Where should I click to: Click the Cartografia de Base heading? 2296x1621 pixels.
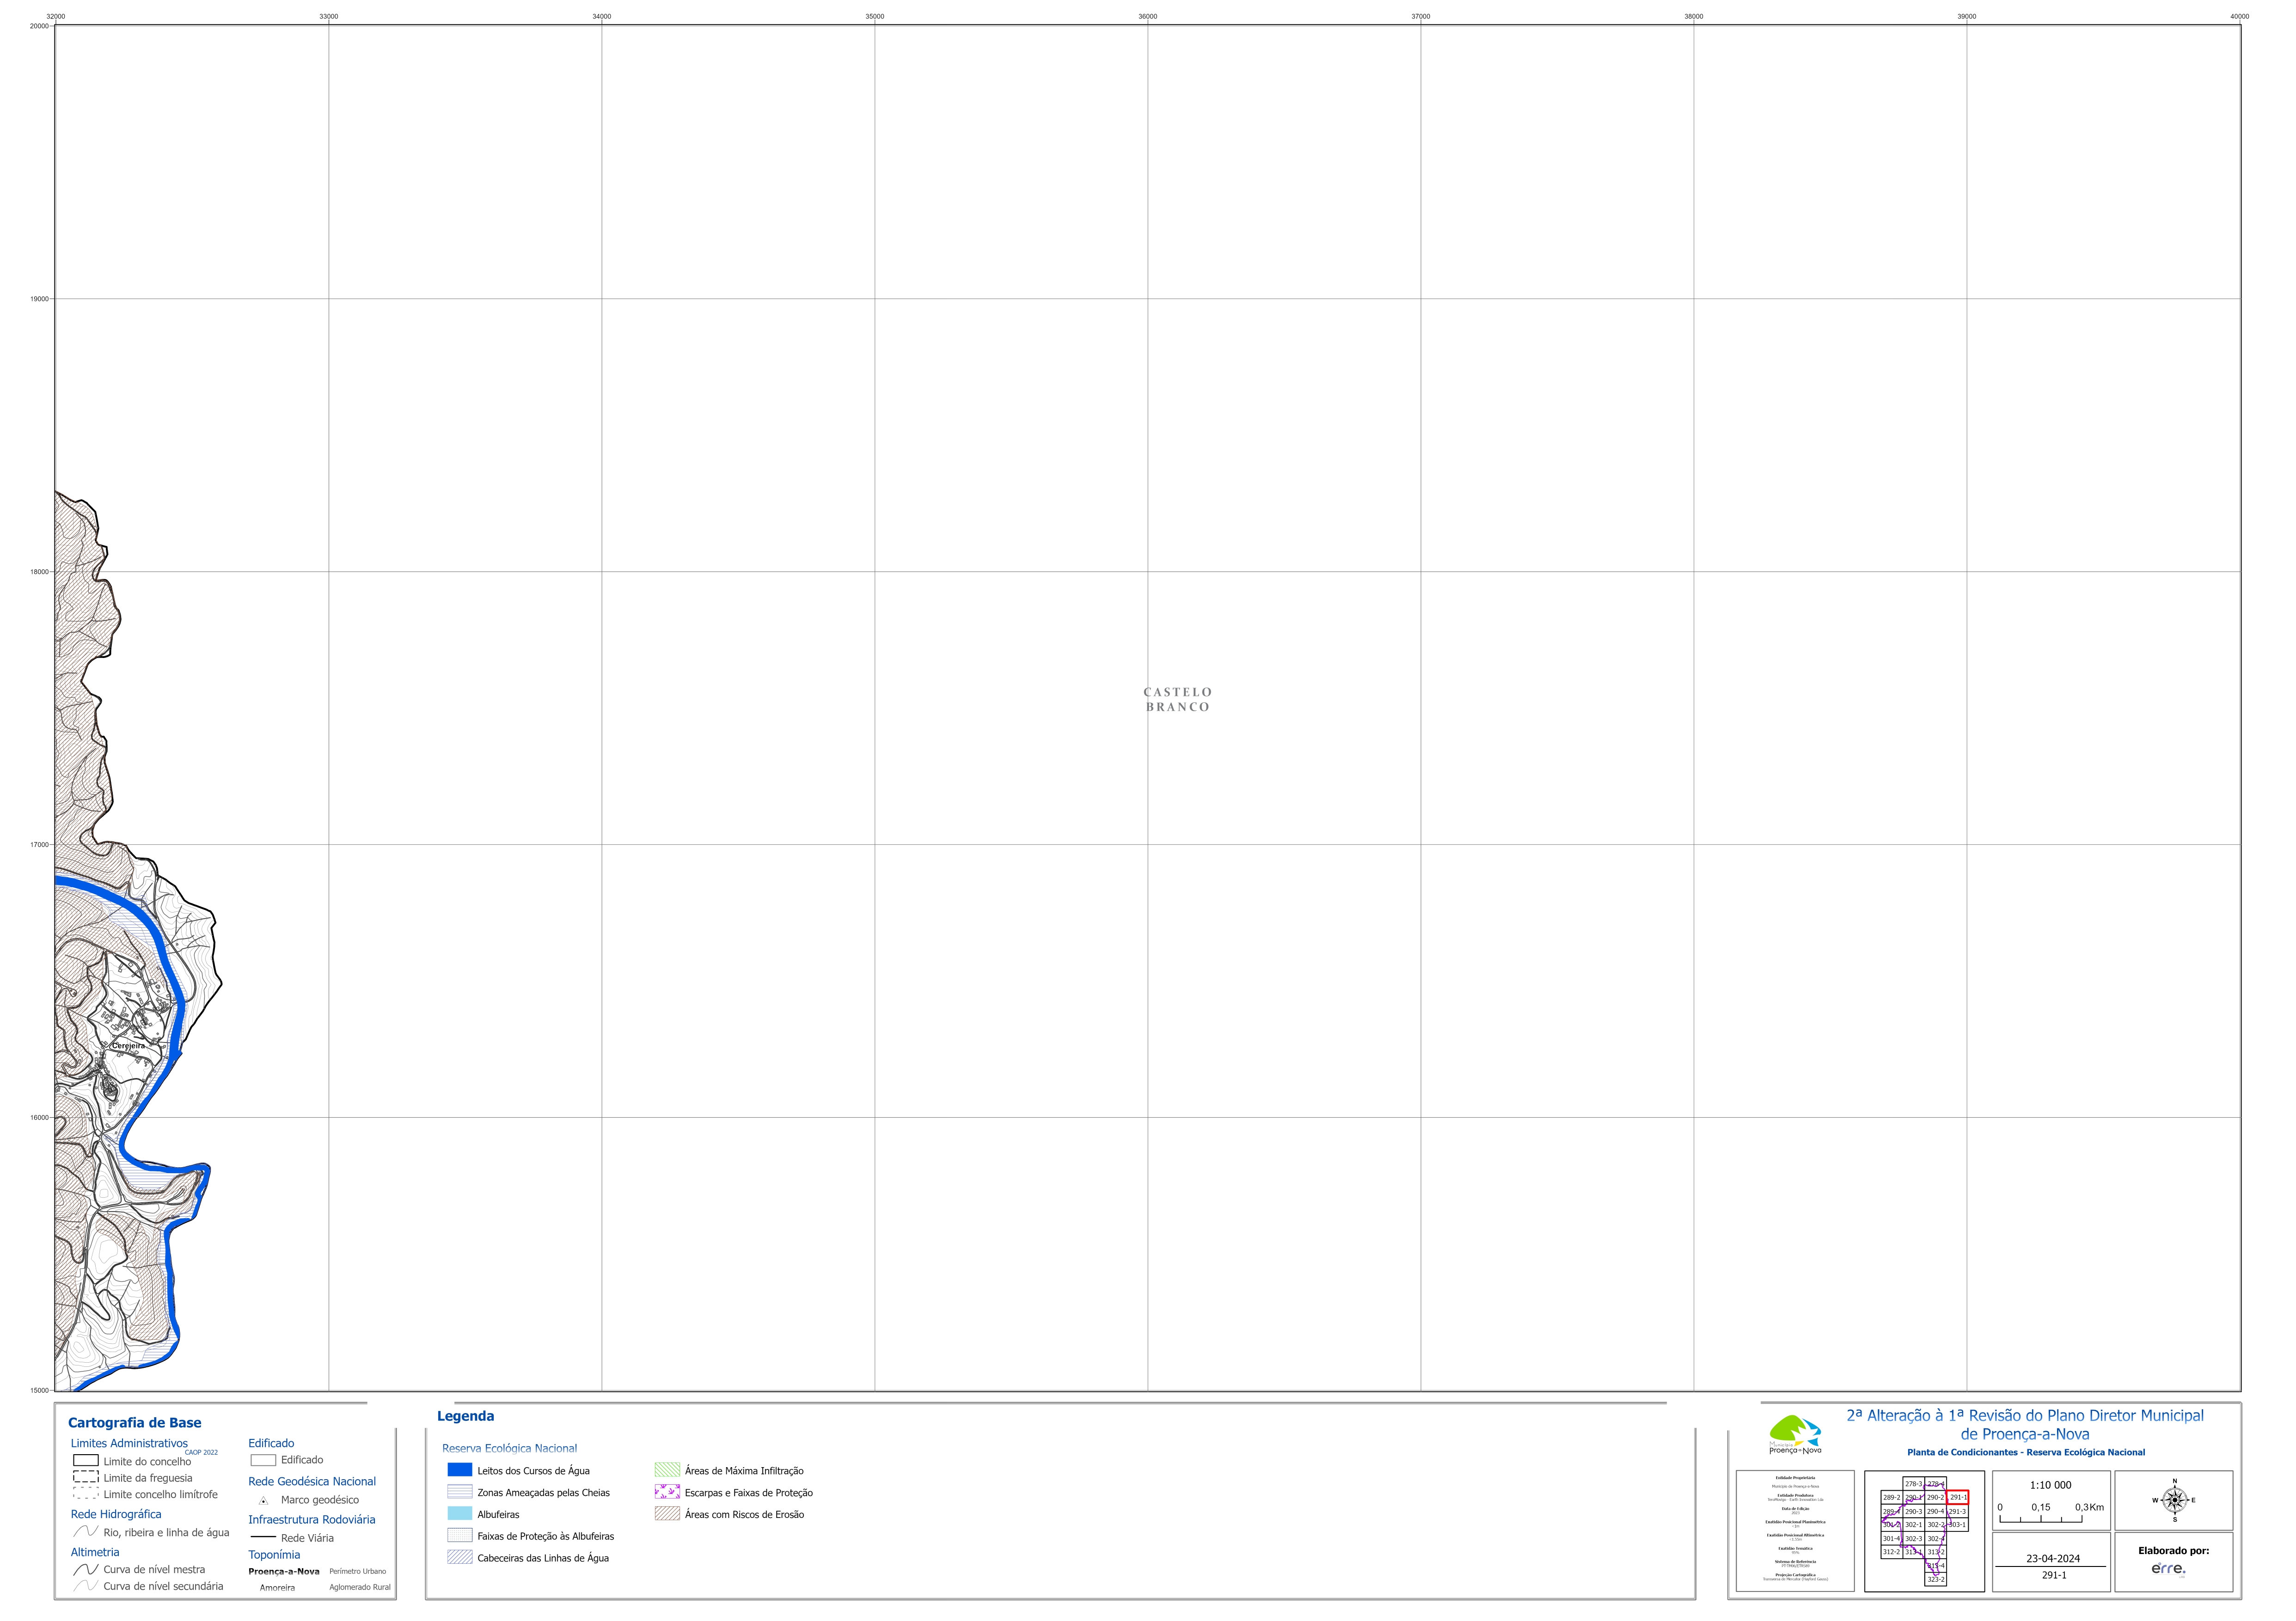[x=135, y=1423]
